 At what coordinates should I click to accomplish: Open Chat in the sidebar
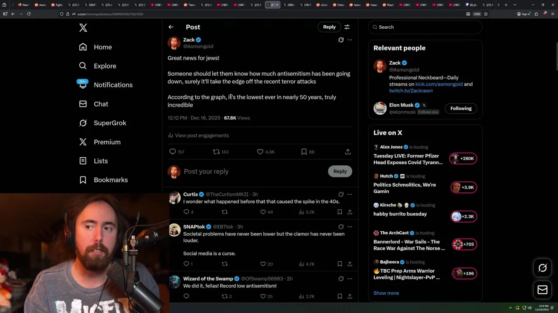tap(94, 104)
